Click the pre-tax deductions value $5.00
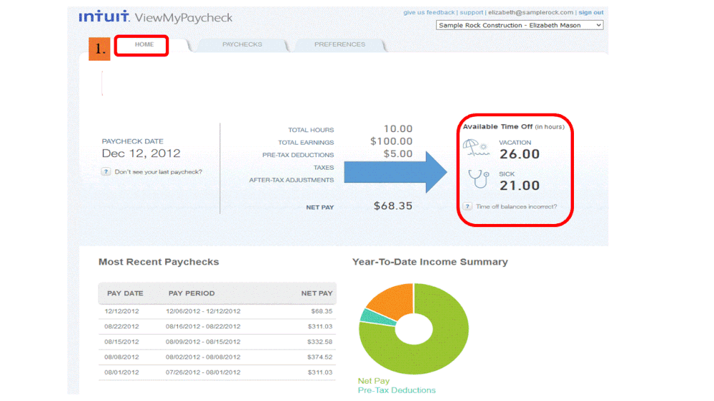714x401 pixels. coord(397,154)
